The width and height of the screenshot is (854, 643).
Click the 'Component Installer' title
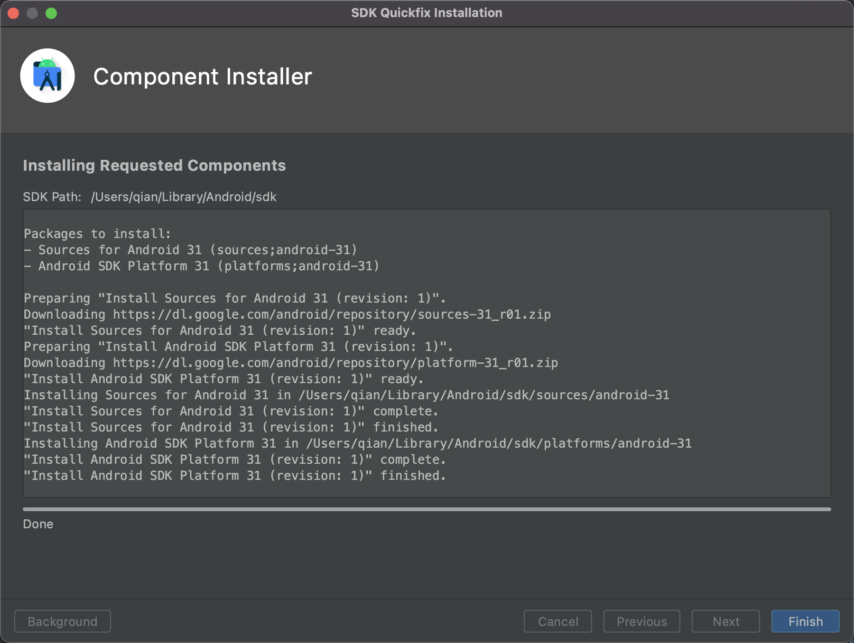coord(203,76)
